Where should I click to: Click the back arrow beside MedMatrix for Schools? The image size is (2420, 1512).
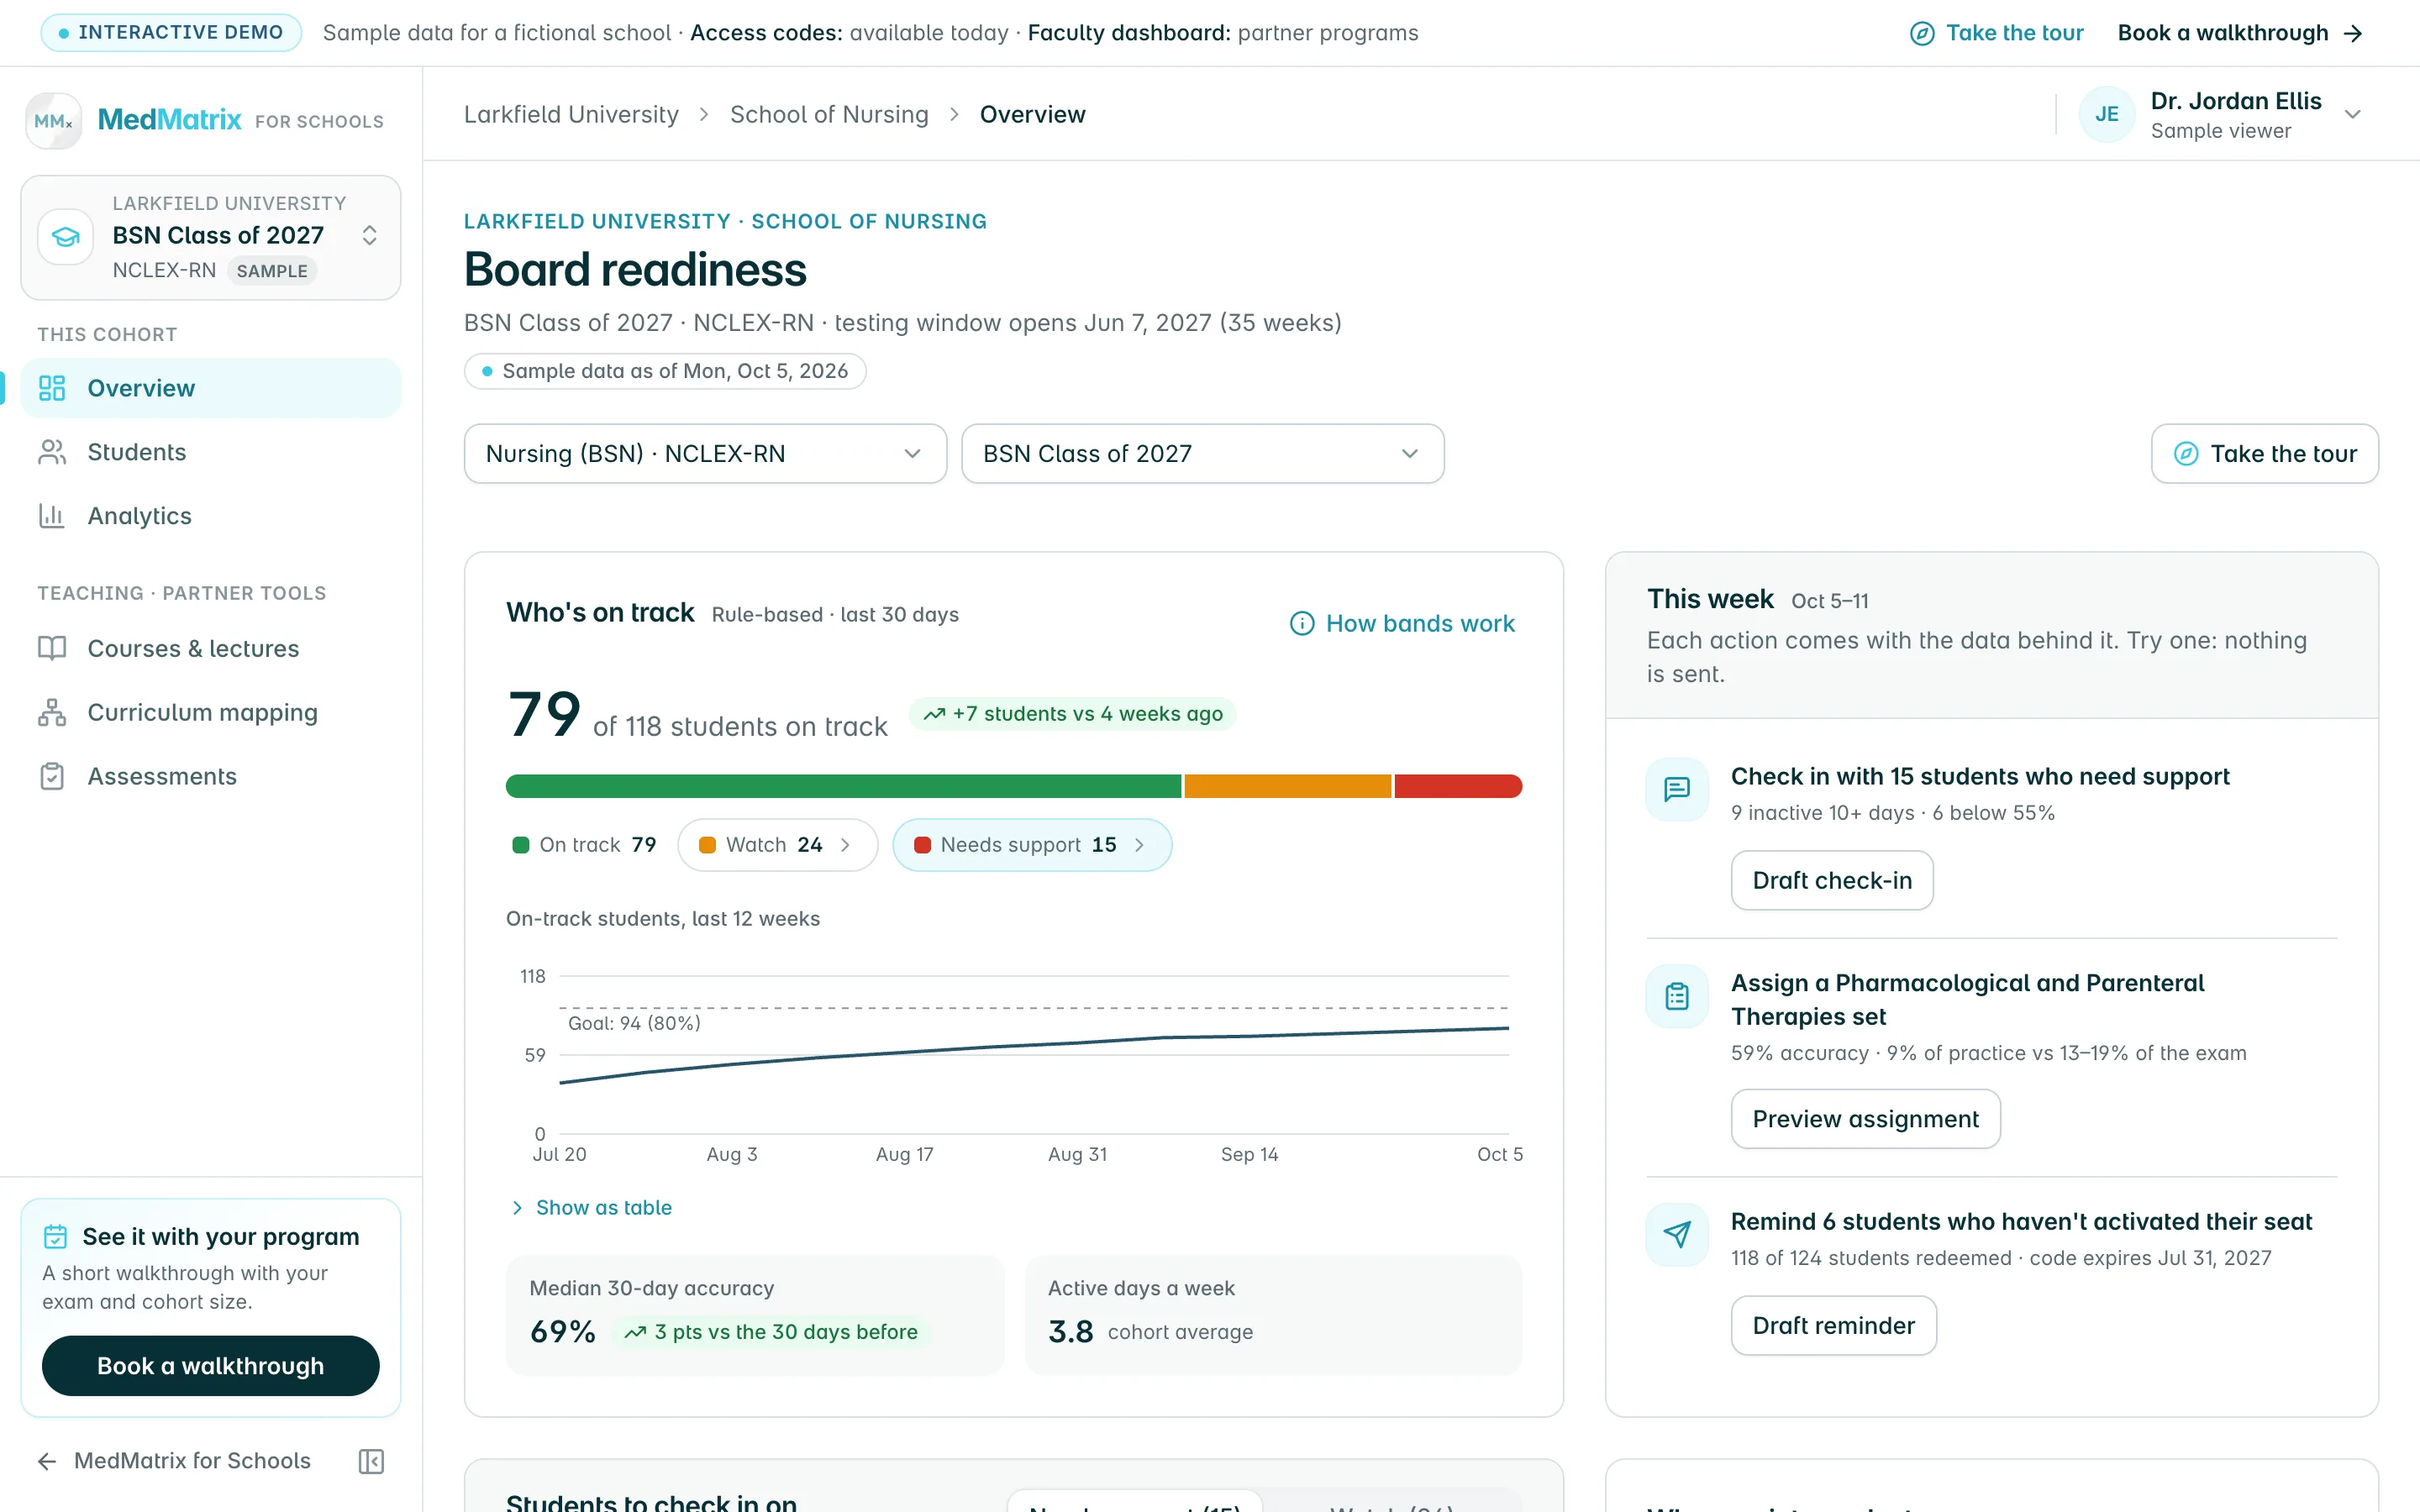47,1461
